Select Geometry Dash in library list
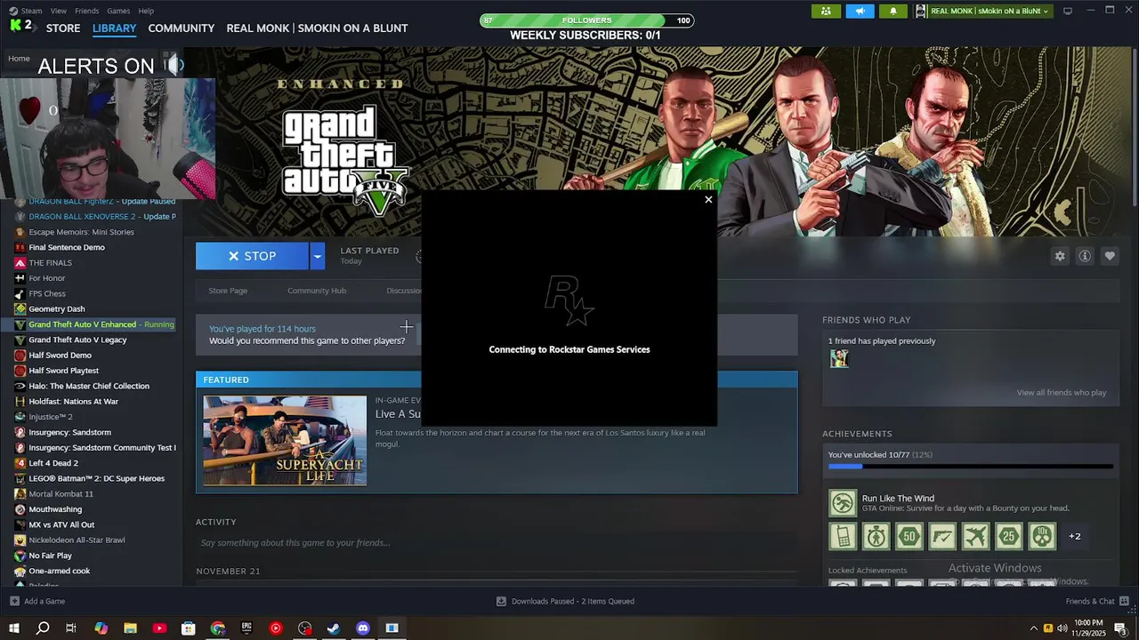Viewport: 1139px width, 640px height. tap(57, 308)
